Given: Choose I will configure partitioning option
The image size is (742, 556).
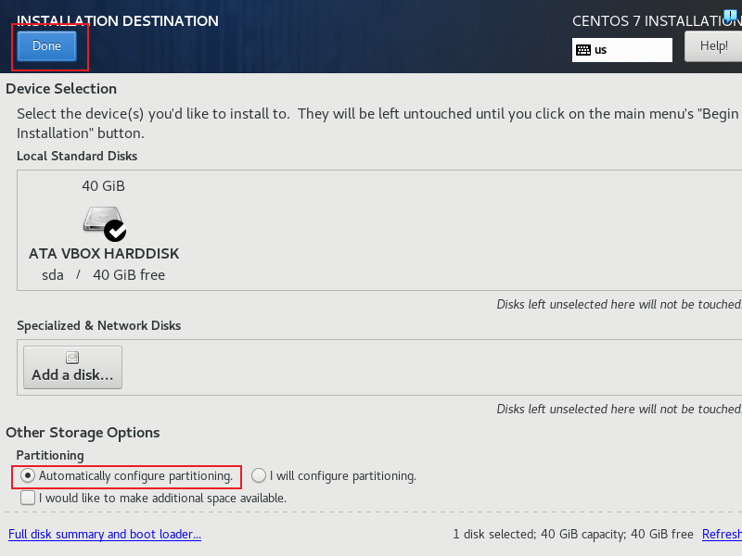Looking at the screenshot, I should [259, 475].
